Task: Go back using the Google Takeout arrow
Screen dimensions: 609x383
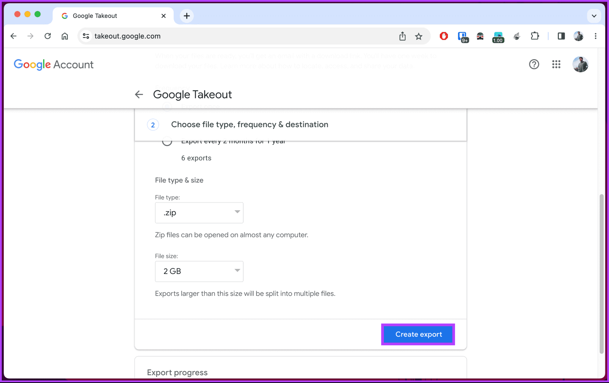Action: 139,94
